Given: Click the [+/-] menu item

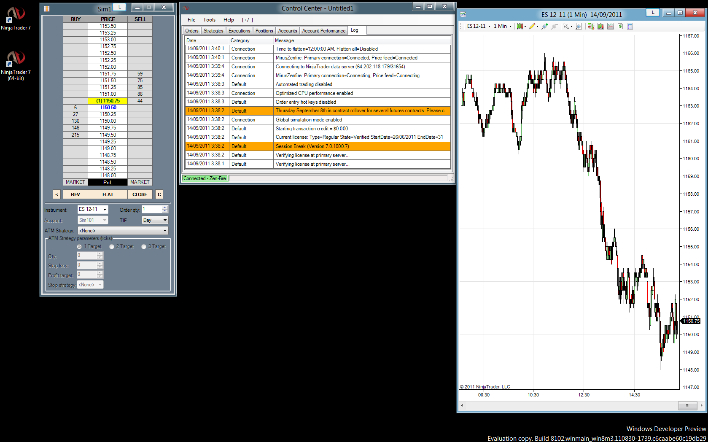Looking at the screenshot, I should click(248, 20).
